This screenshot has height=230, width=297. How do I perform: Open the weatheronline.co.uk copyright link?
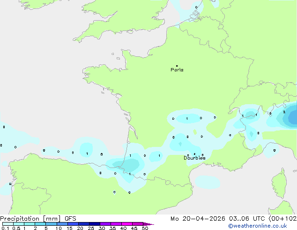pyautogui.click(x=257, y=226)
